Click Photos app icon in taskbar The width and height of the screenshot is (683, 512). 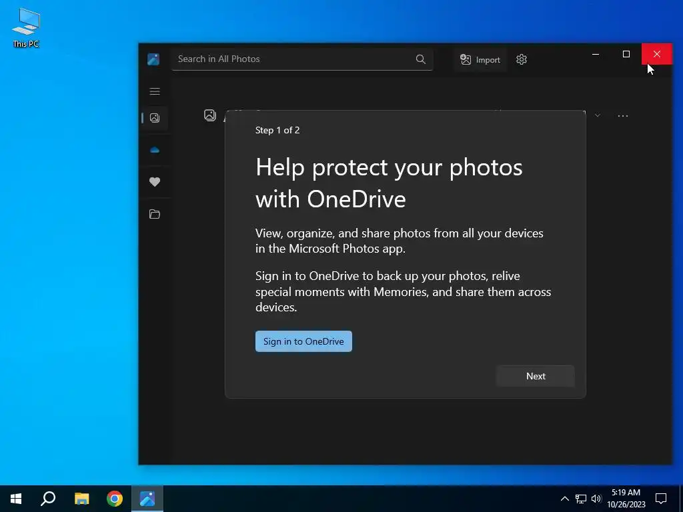pos(147,499)
